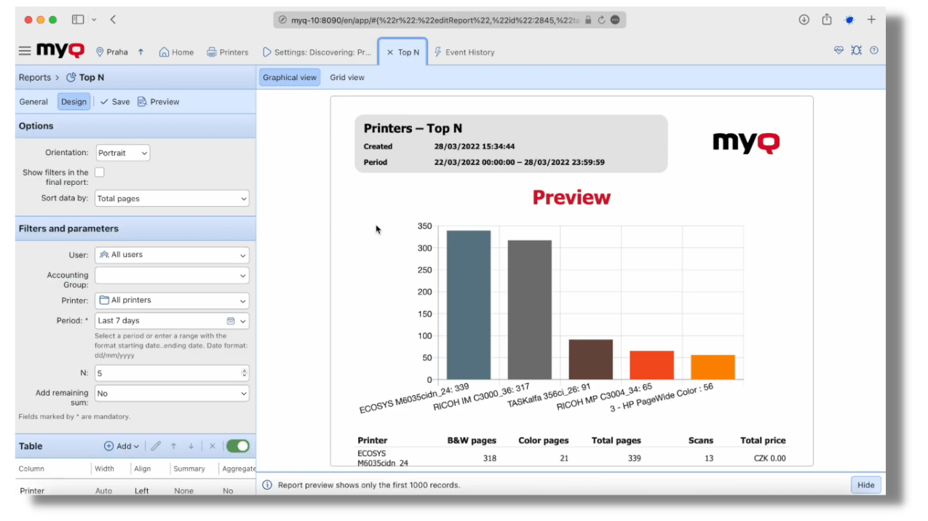Click the MyQ logo in the header

coord(61,51)
